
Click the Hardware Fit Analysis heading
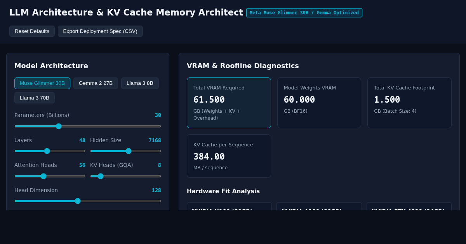[x=223, y=191]
